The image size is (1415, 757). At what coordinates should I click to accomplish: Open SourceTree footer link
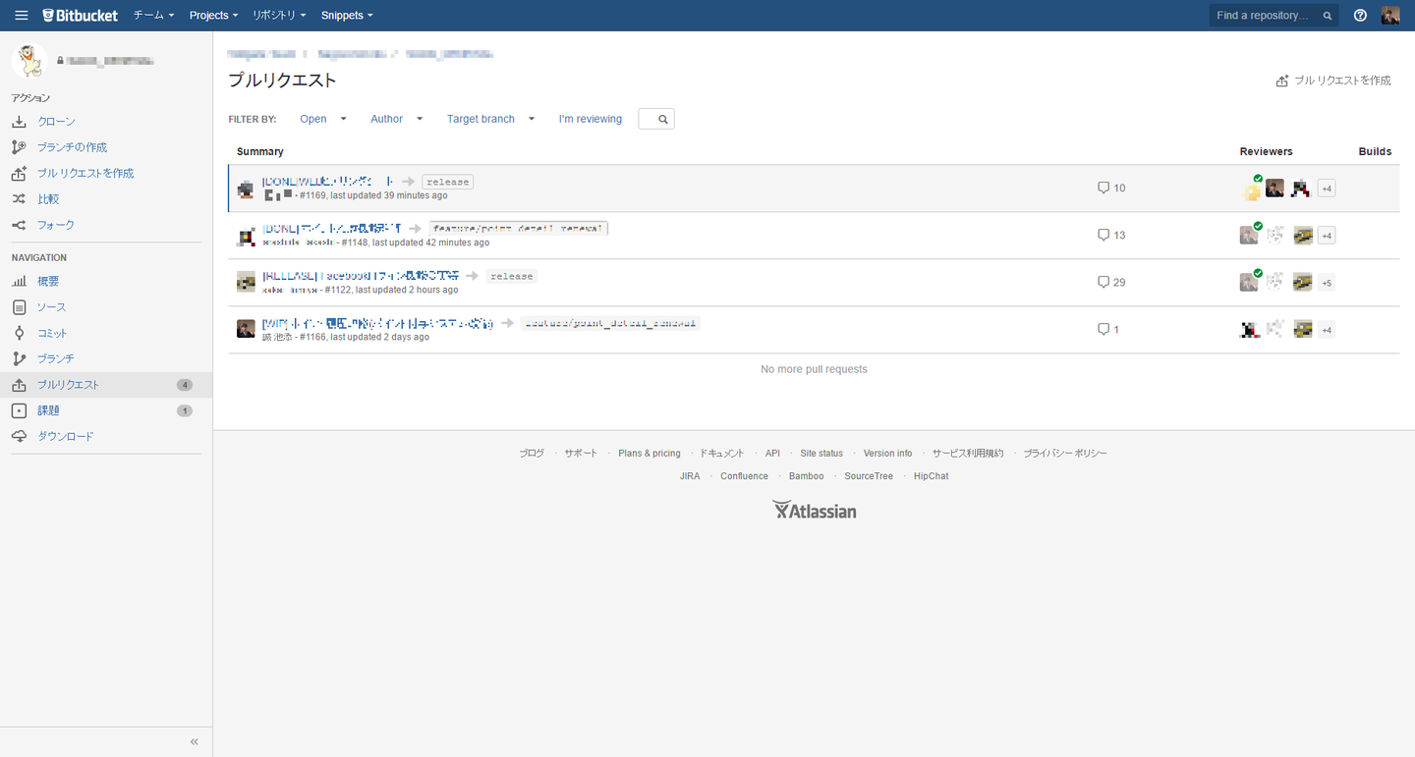(869, 476)
